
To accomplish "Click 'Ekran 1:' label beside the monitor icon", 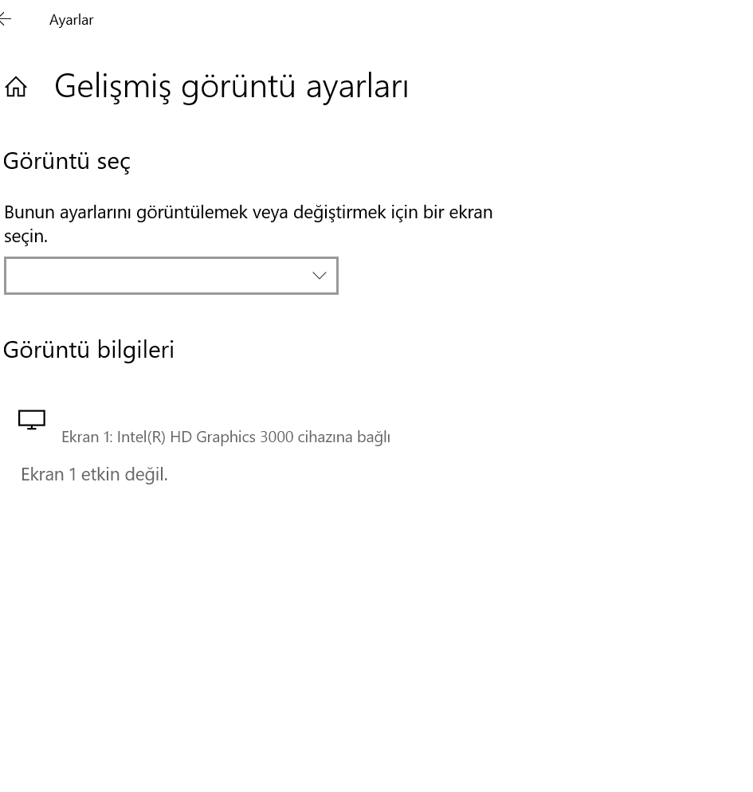I will [x=87, y=437].
